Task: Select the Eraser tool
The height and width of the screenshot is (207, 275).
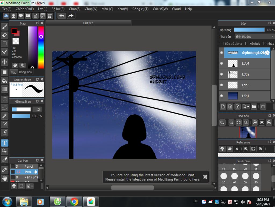Action: (x=5, y=35)
